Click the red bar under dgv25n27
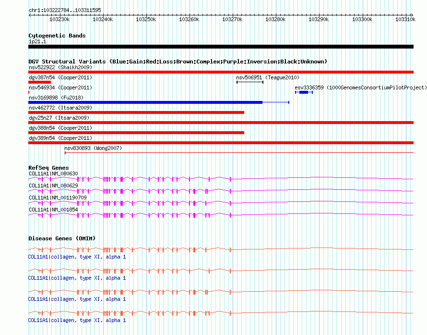The width and height of the screenshot is (427, 335). (x=221, y=123)
